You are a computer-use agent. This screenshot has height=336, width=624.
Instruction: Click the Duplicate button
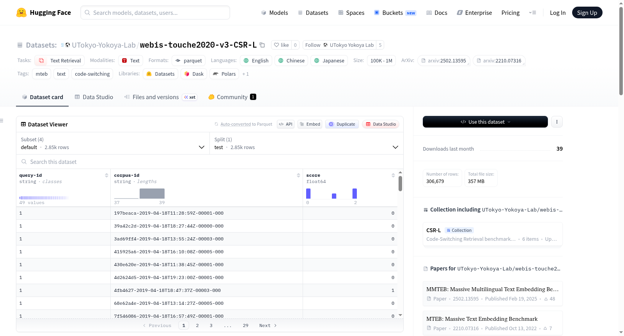(x=342, y=124)
